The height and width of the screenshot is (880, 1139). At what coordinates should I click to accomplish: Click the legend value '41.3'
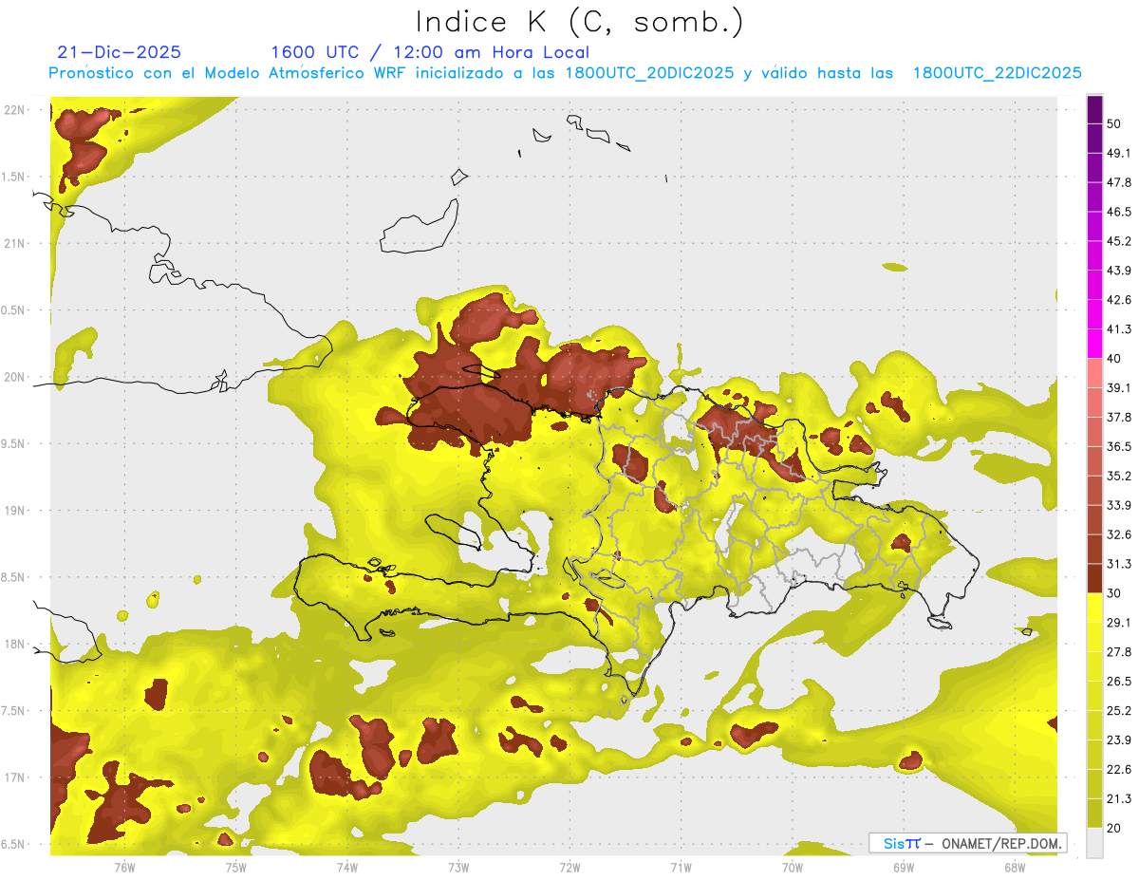point(1119,329)
